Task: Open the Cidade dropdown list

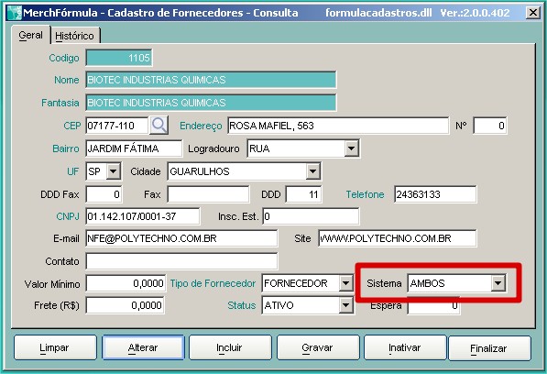Action: 313,171
